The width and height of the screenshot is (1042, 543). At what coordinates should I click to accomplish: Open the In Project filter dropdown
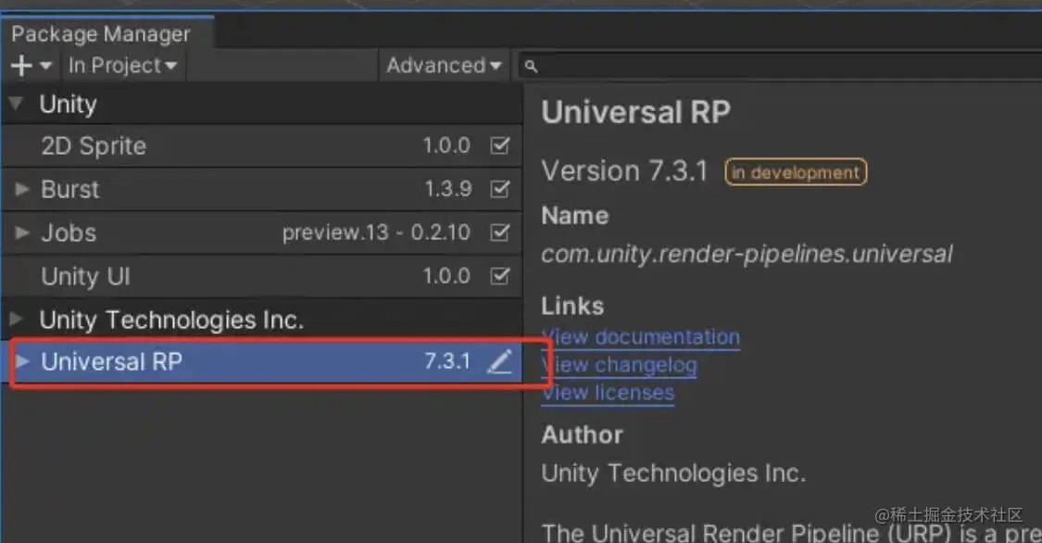point(123,65)
